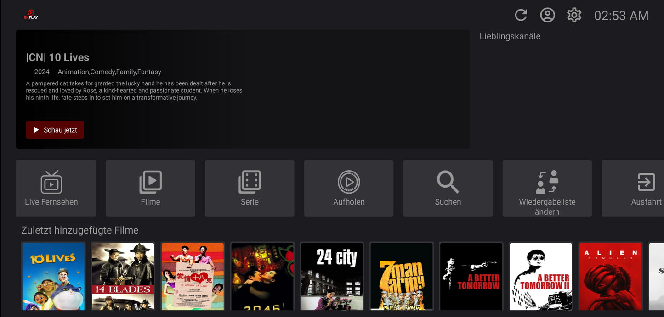Click the 02:53 AM clock display

[x=621, y=16]
